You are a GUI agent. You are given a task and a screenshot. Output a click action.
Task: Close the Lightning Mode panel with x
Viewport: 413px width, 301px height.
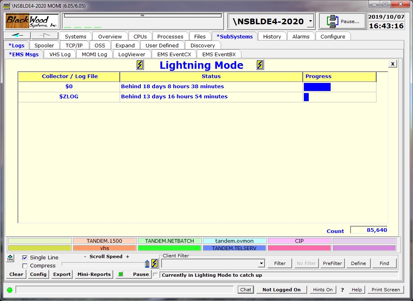392,64
